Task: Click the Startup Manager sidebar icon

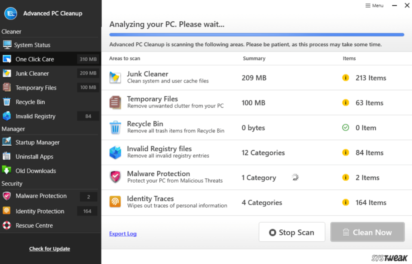Action: 7,142
